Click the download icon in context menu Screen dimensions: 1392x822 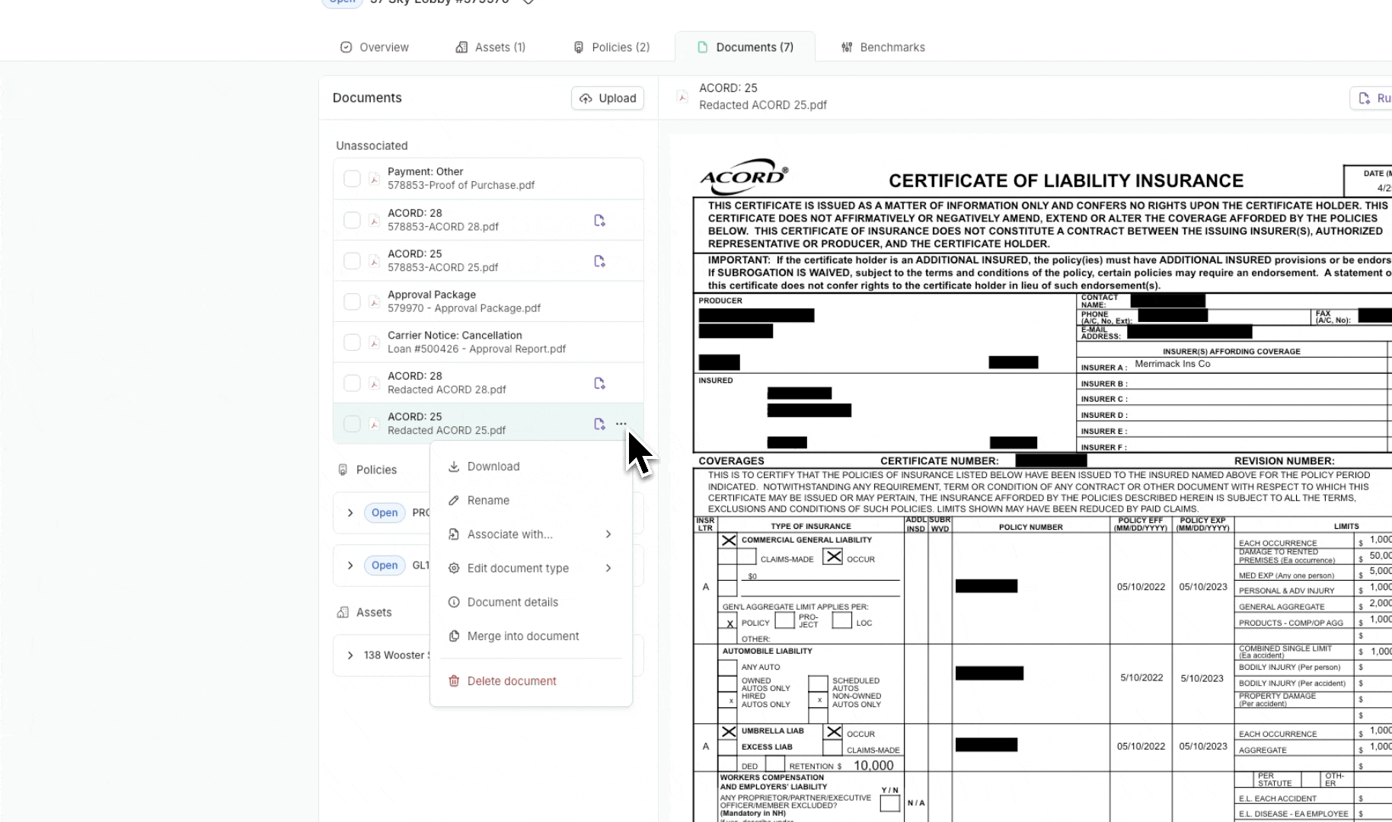tap(454, 467)
